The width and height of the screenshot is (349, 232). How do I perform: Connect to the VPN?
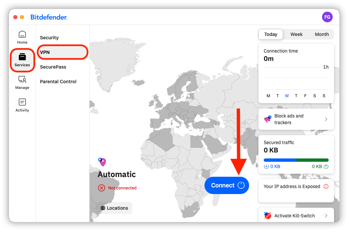pyautogui.click(x=226, y=185)
